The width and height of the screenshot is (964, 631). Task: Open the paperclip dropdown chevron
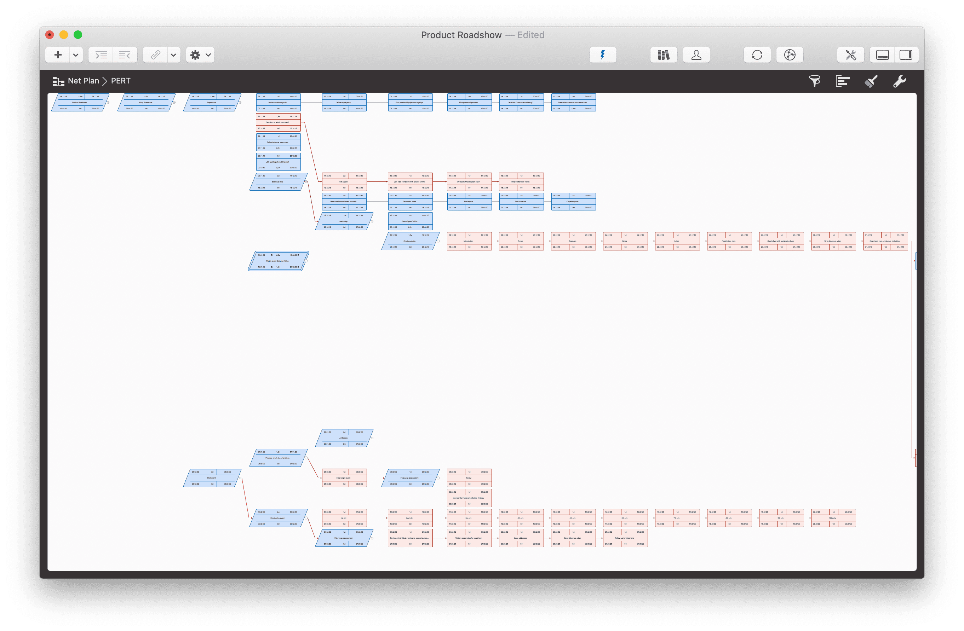(x=173, y=54)
